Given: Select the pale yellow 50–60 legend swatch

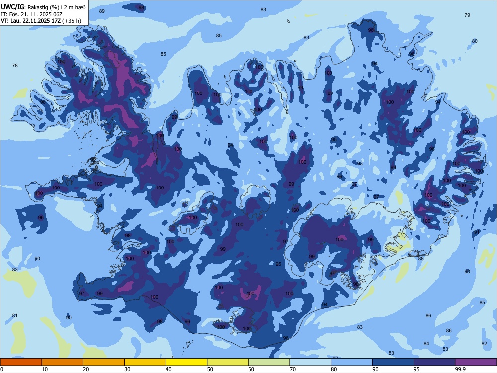Looking at the screenshot, I should [x=228, y=362].
